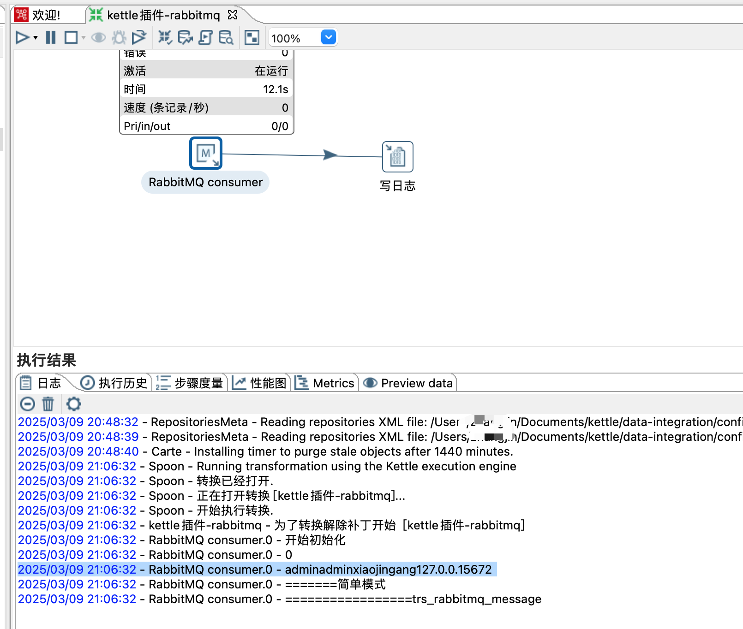This screenshot has width=743, height=629.
Task: Click the log line ending trs_rabbitmq_message
Action: [x=280, y=599]
